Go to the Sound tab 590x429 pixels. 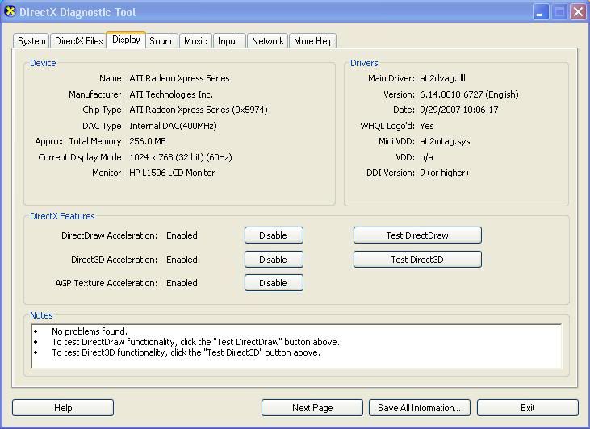[161, 41]
